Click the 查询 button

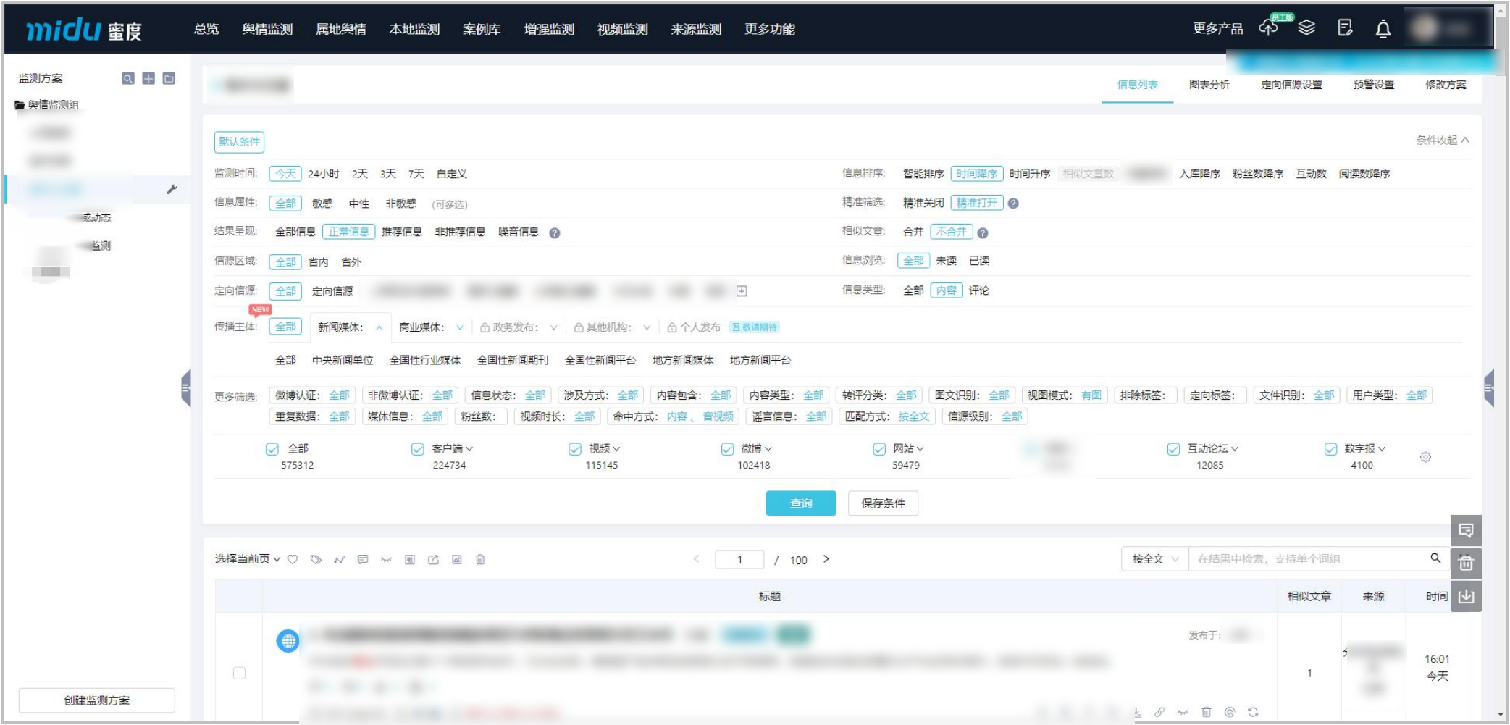tap(801, 503)
